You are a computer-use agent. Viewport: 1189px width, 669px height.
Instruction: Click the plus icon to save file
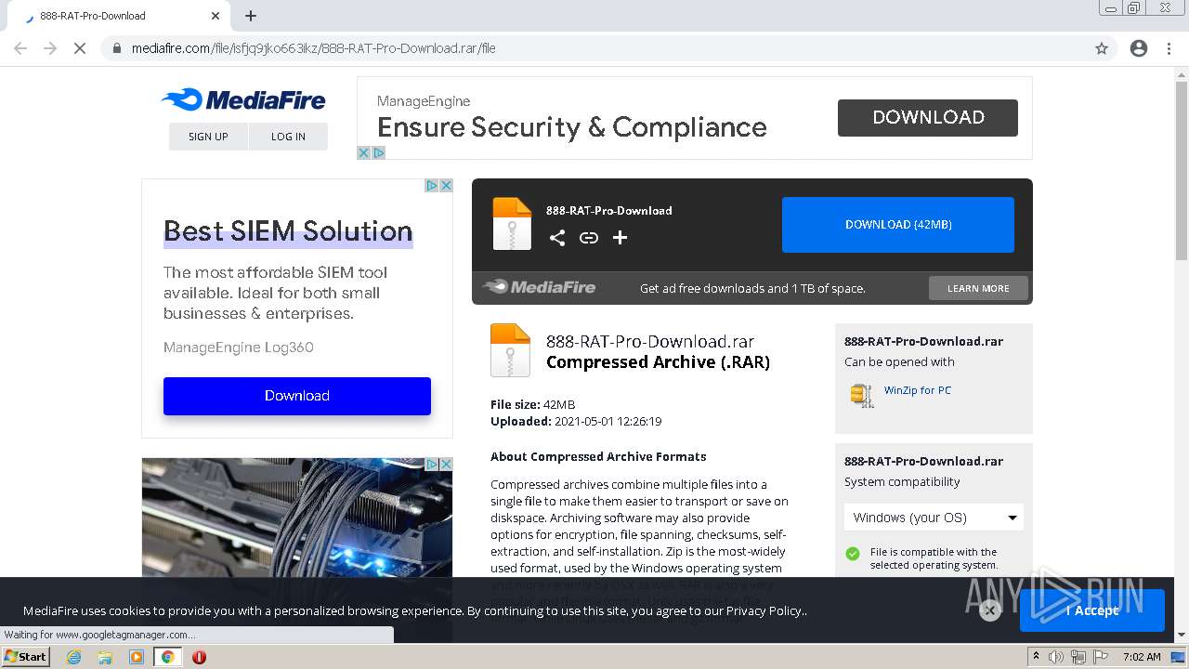pyautogui.click(x=621, y=238)
